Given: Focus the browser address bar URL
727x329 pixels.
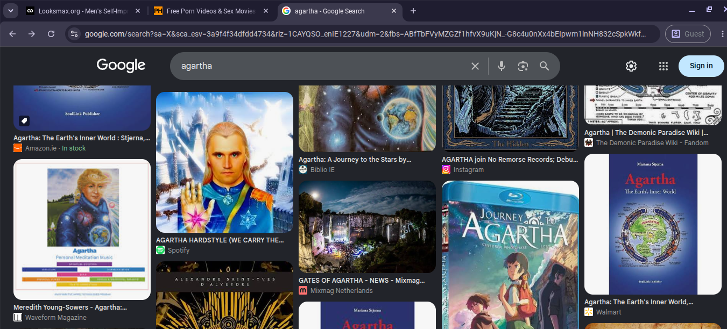Looking at the screenshot, I should (x=365, y=34).
